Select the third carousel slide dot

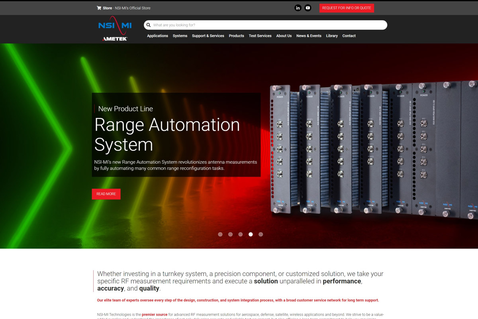pyautogui.click(x=241, y=234)
